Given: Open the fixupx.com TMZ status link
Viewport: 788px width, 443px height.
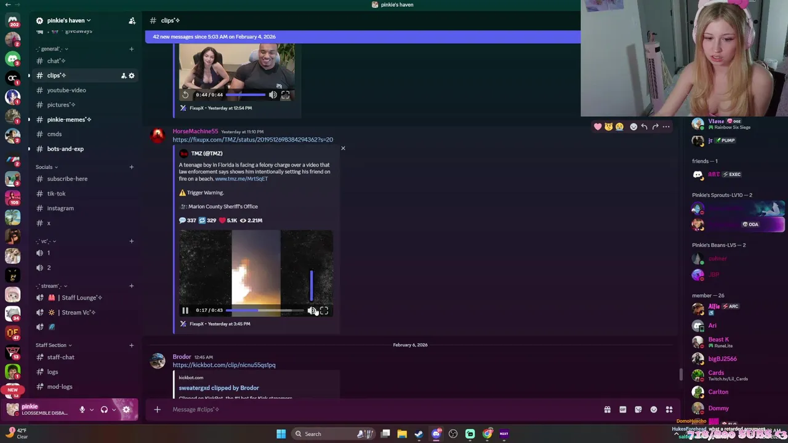Looking at the screenshot, I should tap(252, 140).
